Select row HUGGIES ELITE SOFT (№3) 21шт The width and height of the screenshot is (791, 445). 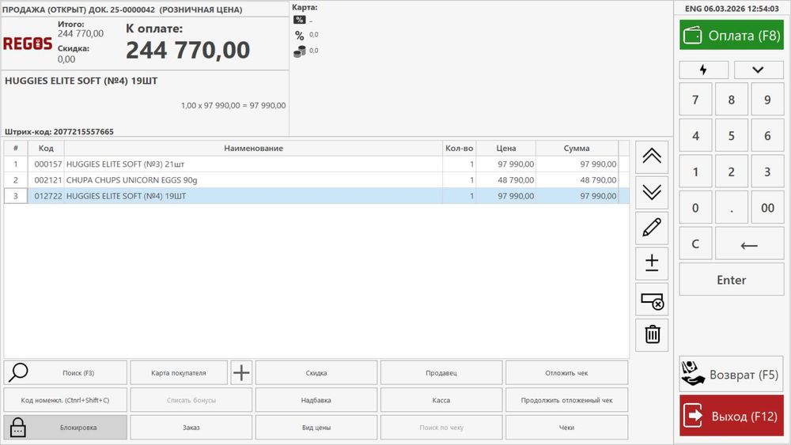316,164
